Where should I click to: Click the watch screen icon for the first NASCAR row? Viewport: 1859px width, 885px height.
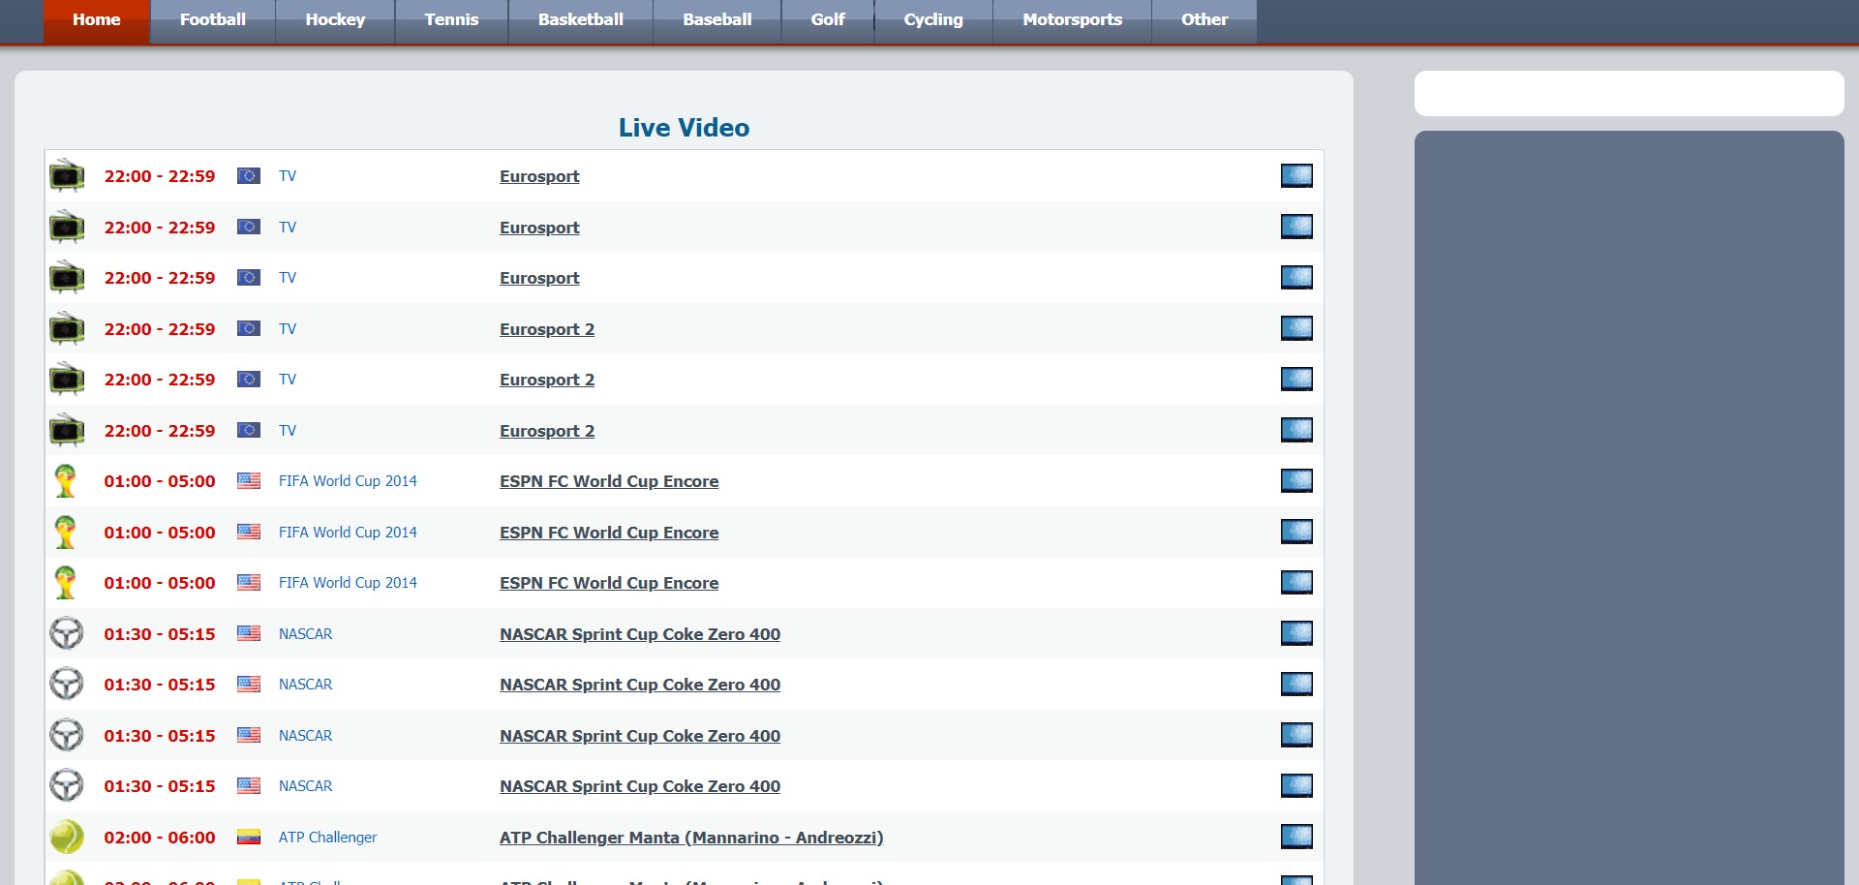pyautogui.click(x=1296, y=633)
